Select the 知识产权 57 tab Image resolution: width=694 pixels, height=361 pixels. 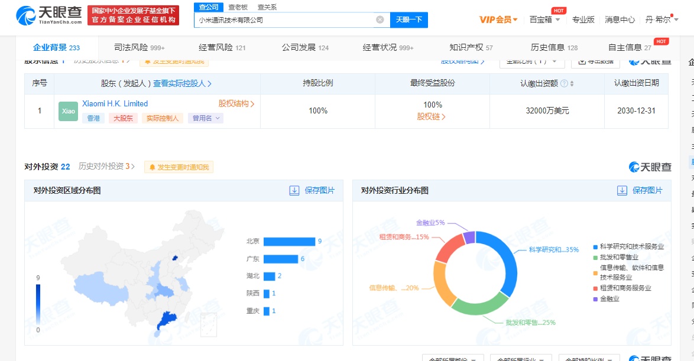pos(471,47)
